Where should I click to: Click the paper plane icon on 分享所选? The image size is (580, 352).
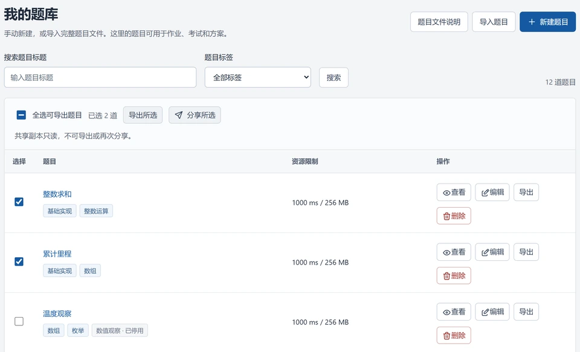[x=179, y=115]
